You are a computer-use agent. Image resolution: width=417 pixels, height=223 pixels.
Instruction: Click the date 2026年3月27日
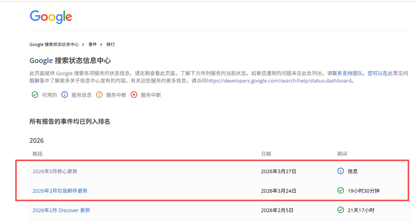pyautogui.click(x=279, y=172)
